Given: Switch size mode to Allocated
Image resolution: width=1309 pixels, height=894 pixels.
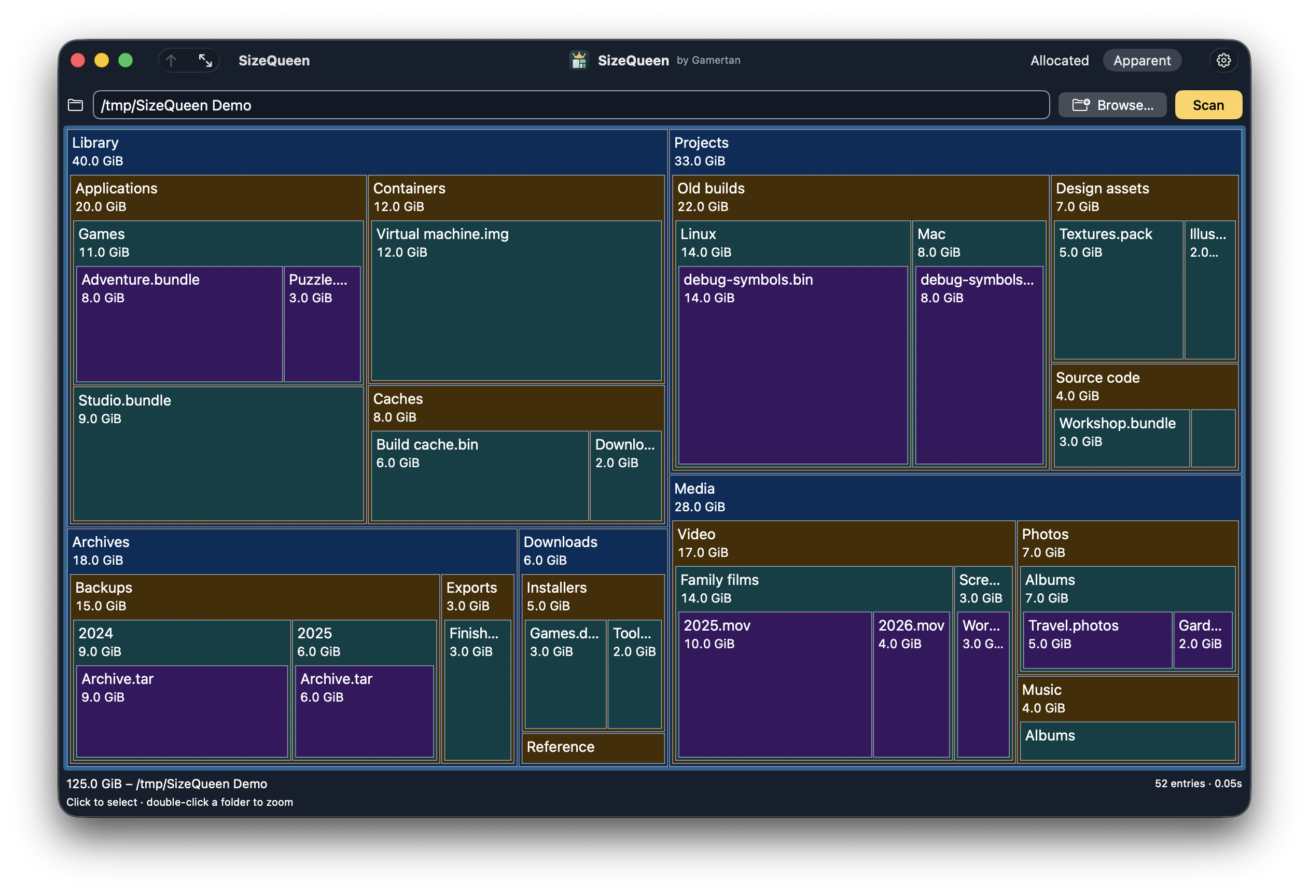Looking at the screenshot, I should 1059,60.
